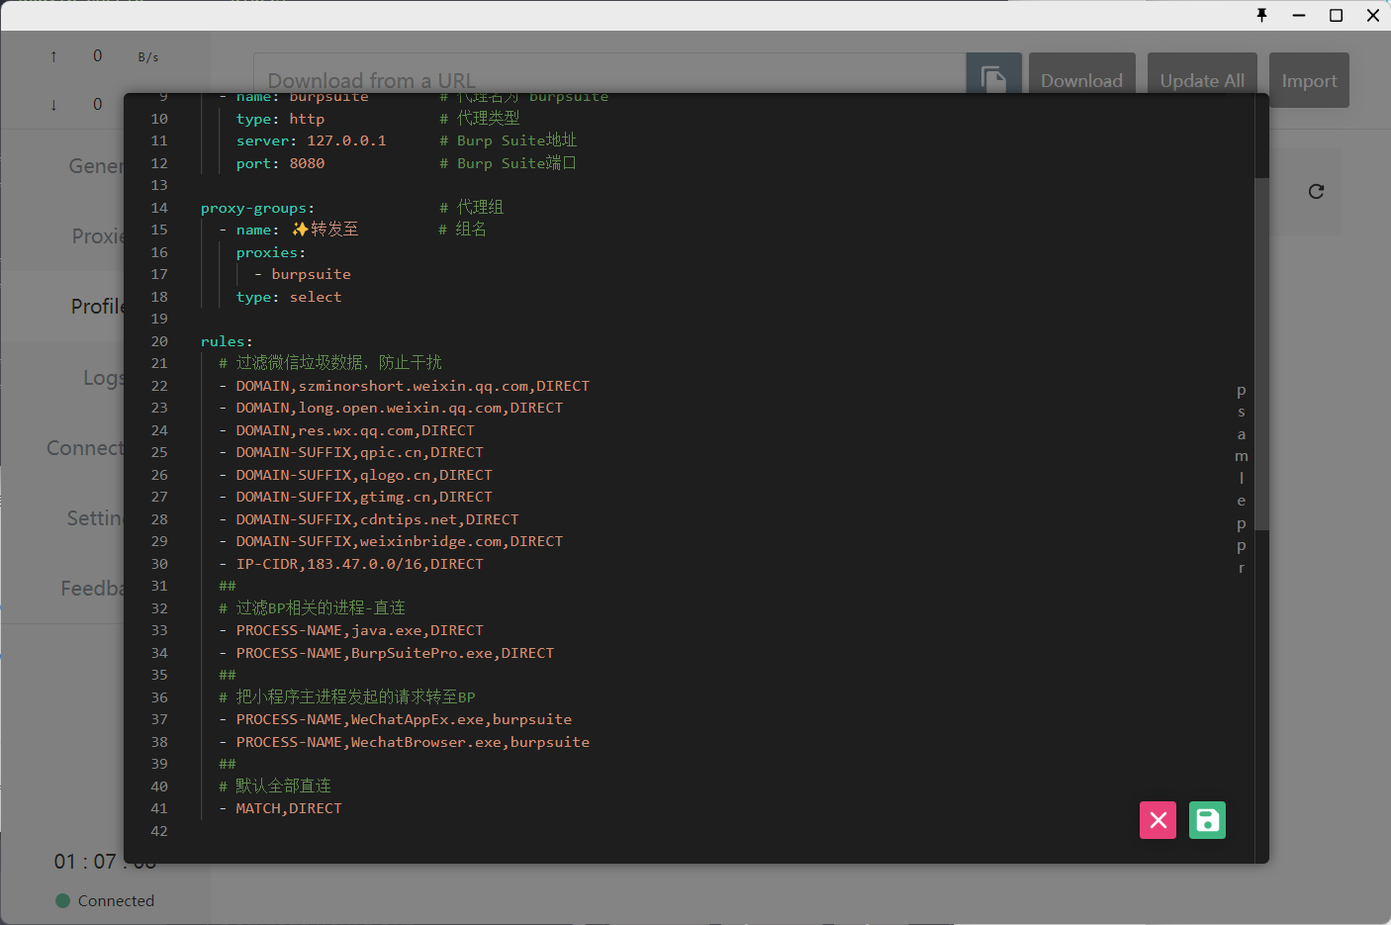This screenshot has height=925, width=1391.
Task: Click the long.open.weixin.qq.com rule
Action: click(391, 408)
